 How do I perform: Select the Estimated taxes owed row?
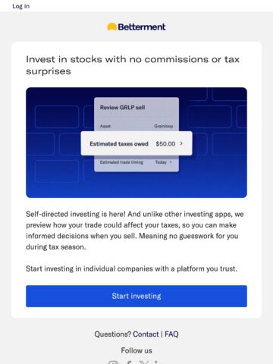[x=136, y=143]
